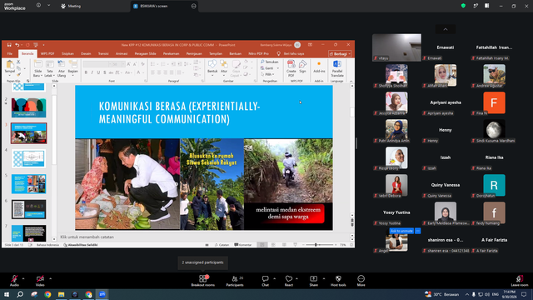Toggle Italic formatting in Font group
This screenshot has height=300, width=533.
tap(92, 72)
